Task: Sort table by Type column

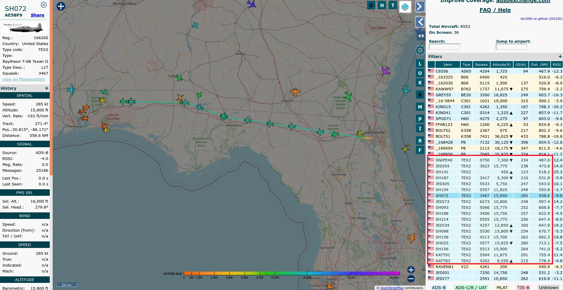Action: tap(467, 65)
